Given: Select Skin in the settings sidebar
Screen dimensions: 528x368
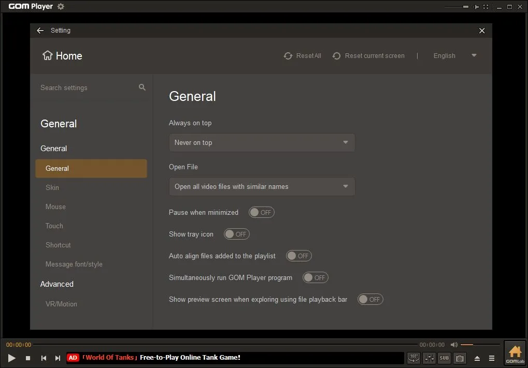Looking at the screenshot, I should coord(52,187).
